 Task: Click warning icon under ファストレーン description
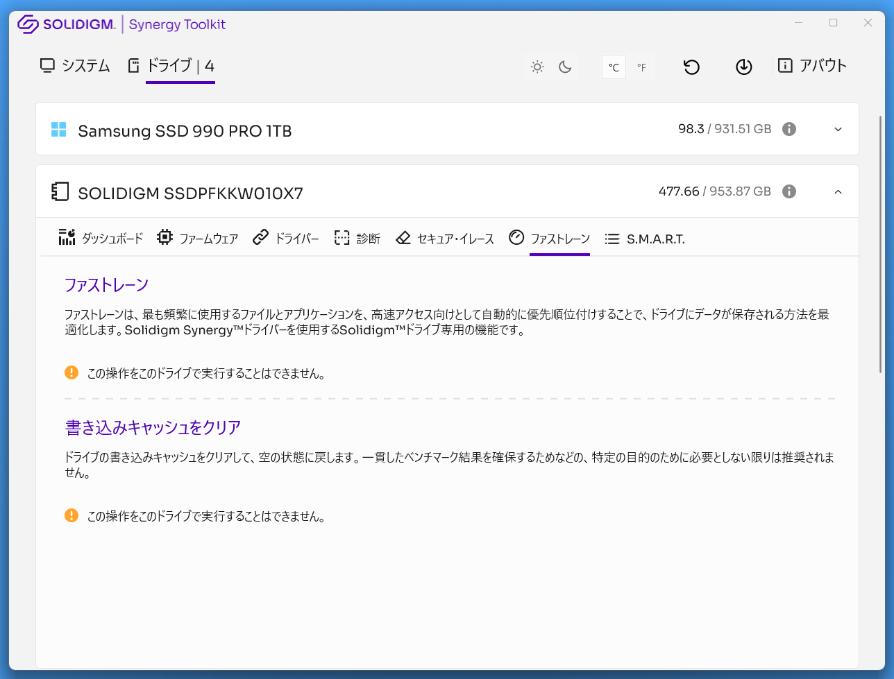[x=71, y=373]
